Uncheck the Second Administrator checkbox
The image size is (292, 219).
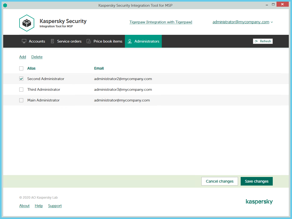21,79
